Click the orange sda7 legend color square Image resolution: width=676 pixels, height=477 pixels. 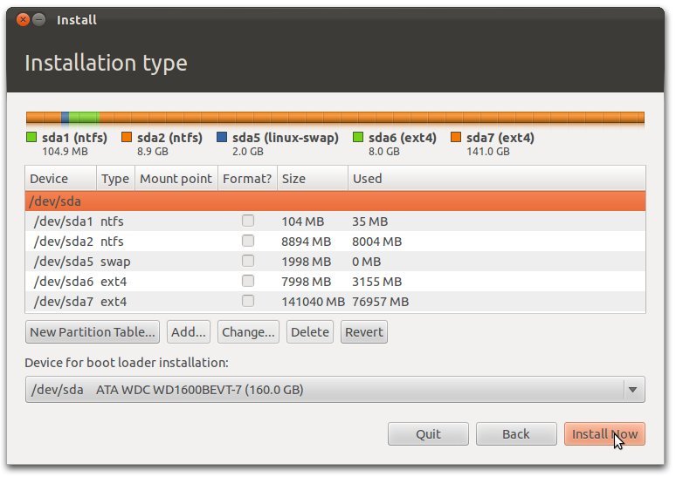[x=456, y=138]
